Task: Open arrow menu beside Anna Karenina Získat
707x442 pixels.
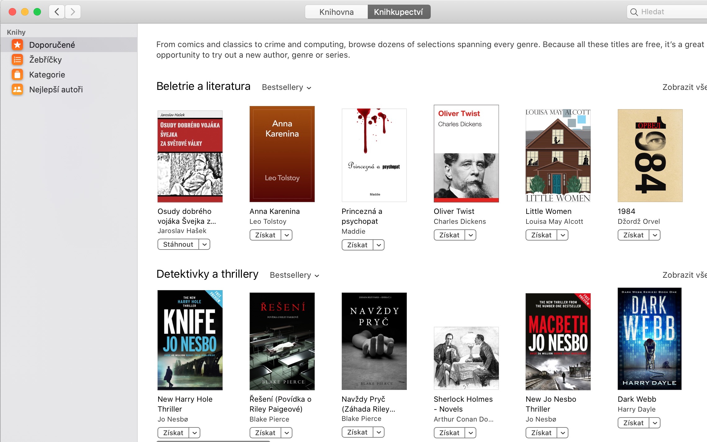Action: point(287,235)
